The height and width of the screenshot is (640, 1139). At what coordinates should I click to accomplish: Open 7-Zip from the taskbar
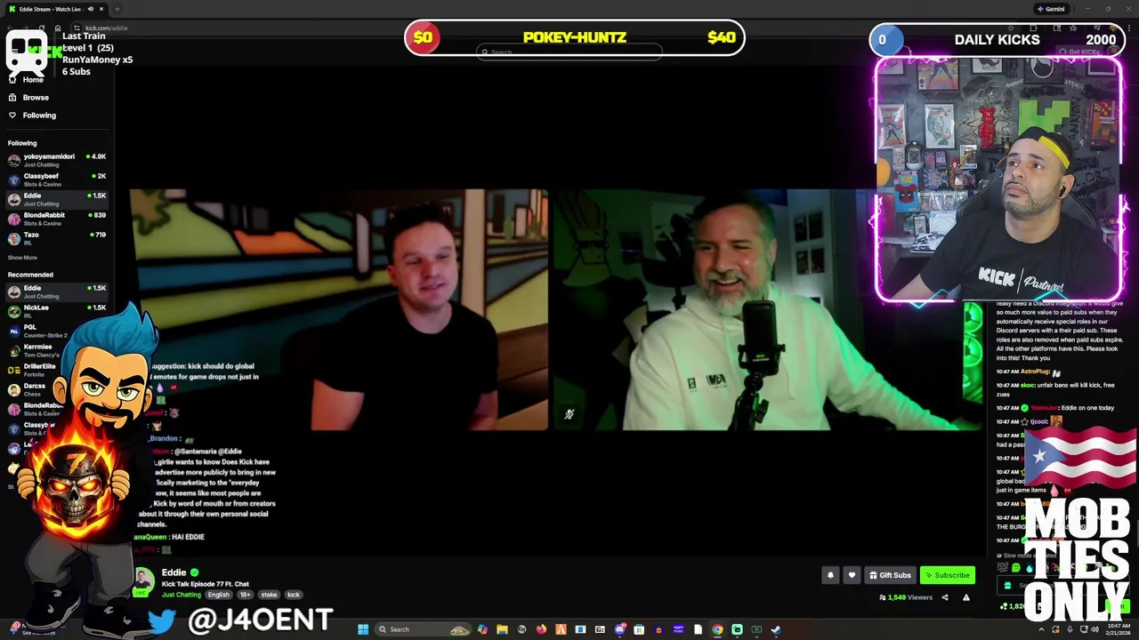[x=600, y=629]
